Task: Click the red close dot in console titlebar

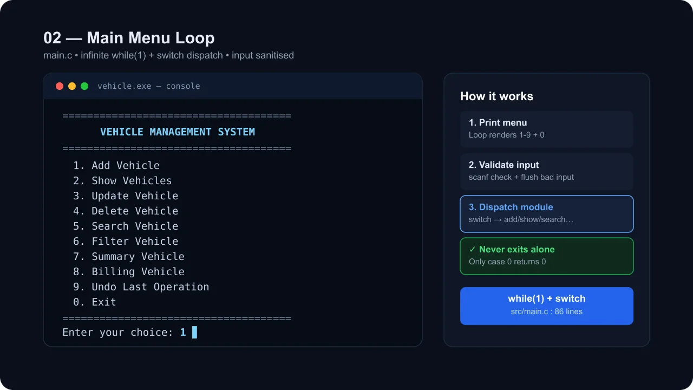Action: pos(60,86)
